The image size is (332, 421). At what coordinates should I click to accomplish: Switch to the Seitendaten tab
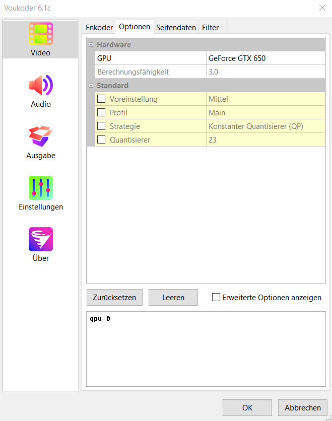(176, 28)
